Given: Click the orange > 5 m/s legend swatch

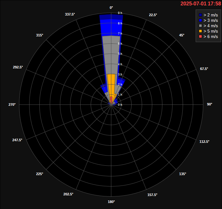Looking at the screenshot, I should click(200, 31).
